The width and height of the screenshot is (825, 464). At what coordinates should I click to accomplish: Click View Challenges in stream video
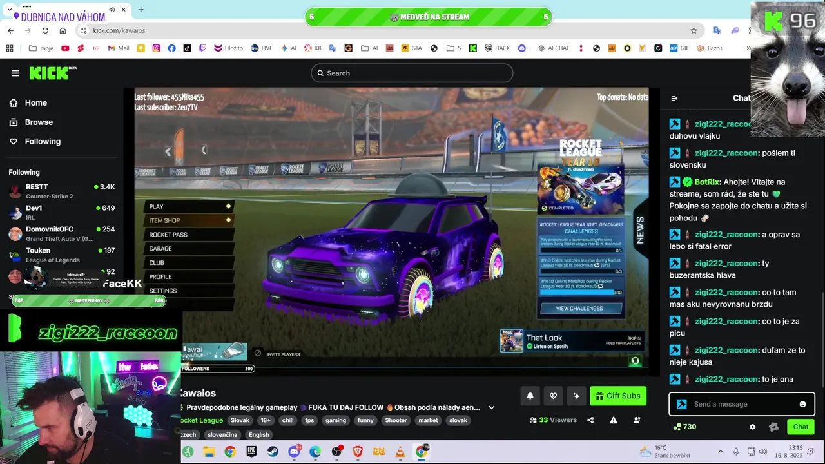click(579, 309)
